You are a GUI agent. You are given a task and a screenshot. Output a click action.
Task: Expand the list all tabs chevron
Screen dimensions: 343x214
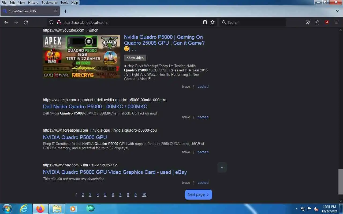pos(337,11)
